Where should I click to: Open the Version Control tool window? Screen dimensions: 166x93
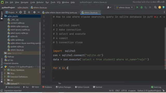tap(12, 87)
